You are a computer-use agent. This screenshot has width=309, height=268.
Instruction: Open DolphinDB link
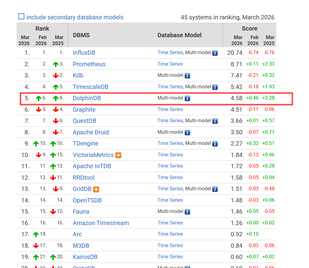click(x=87, y=98)
